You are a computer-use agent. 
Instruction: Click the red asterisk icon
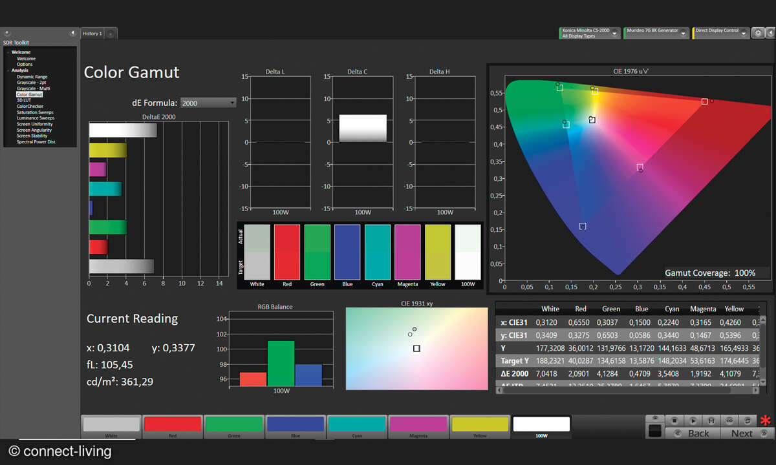click(x=766, y=422)
